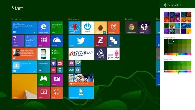Open the Help+Tips question mark tile
Image resolution: width=195 pixels, height=110 pixels.
tap(113, 28)
